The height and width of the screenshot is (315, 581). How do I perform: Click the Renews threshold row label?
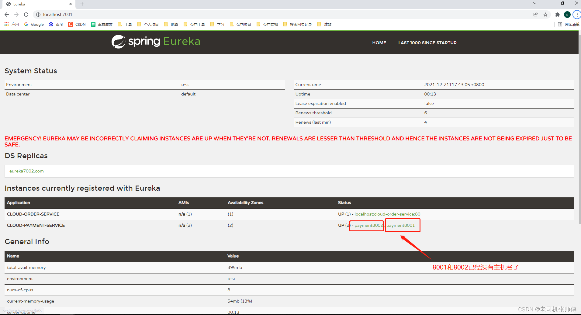313,113
